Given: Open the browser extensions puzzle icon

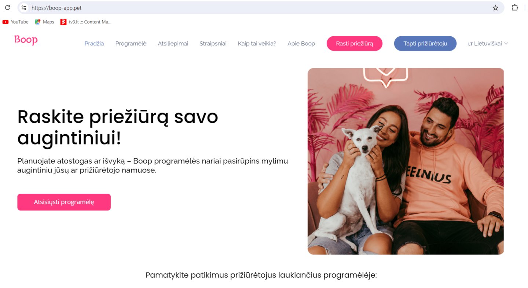Looking at the screenshot, I should 515,7.
